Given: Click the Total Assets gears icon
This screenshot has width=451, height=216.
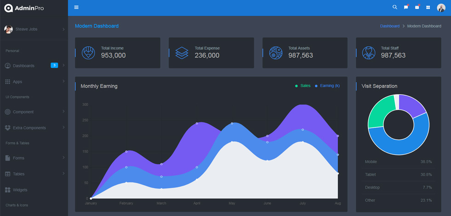Looking at the screenshot, I should tap(276, 53).
